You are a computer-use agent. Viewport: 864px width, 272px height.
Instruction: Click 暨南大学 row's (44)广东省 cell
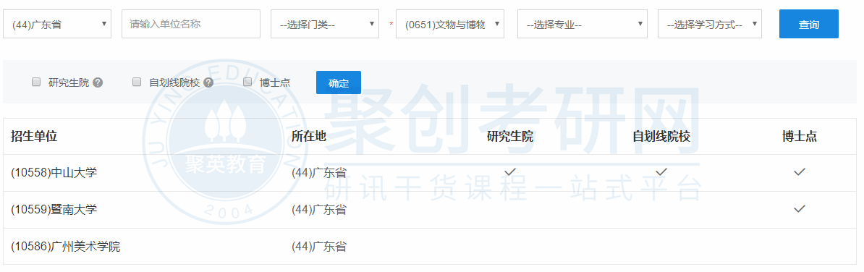click(x=319, y=210)
